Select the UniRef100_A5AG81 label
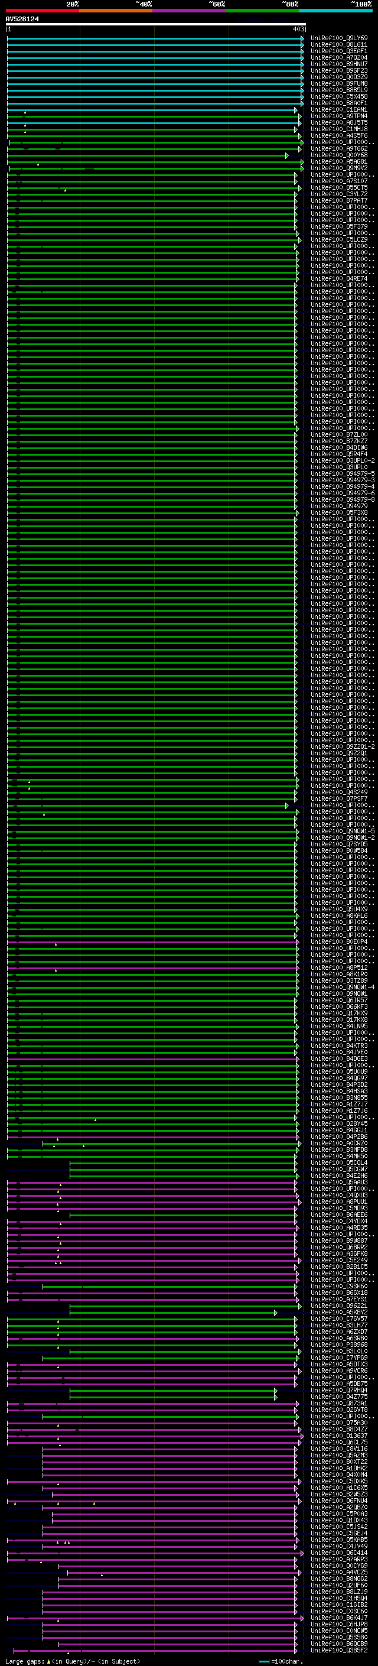The height and width of the screenshot is (1666, 378). point(338,162)
